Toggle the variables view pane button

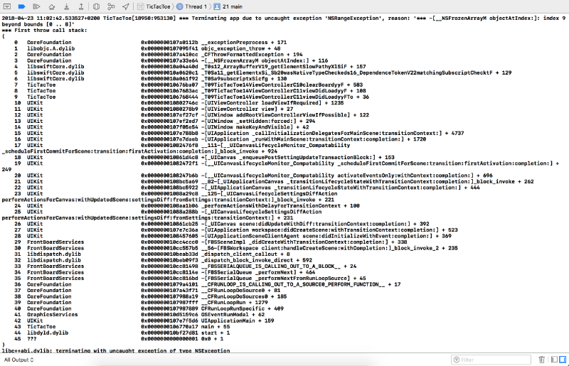pyautogui.click(x=554, y=360)
